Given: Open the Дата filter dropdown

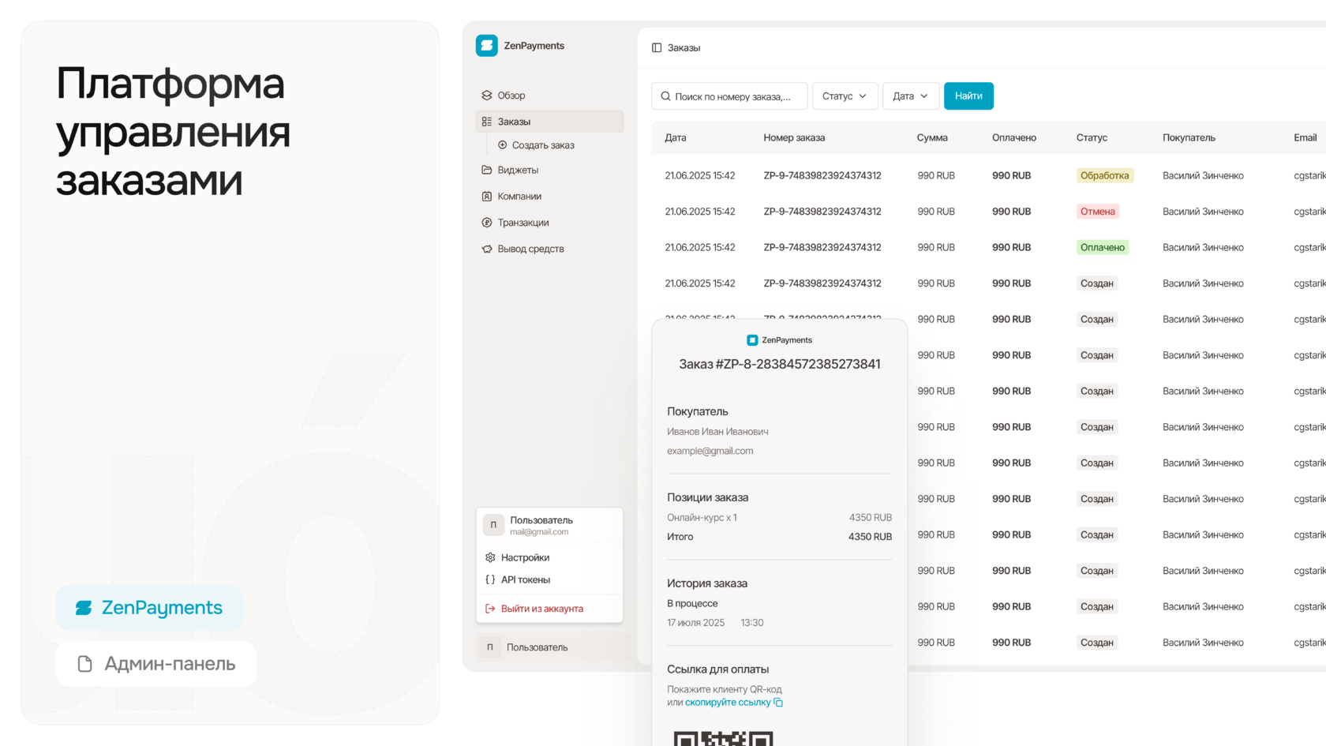Looking at the screenshot, I should (911, 96).
